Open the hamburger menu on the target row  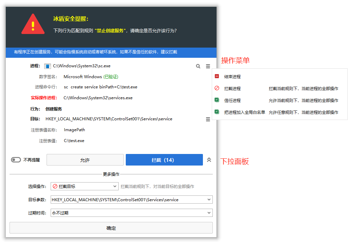pos(208,119)
